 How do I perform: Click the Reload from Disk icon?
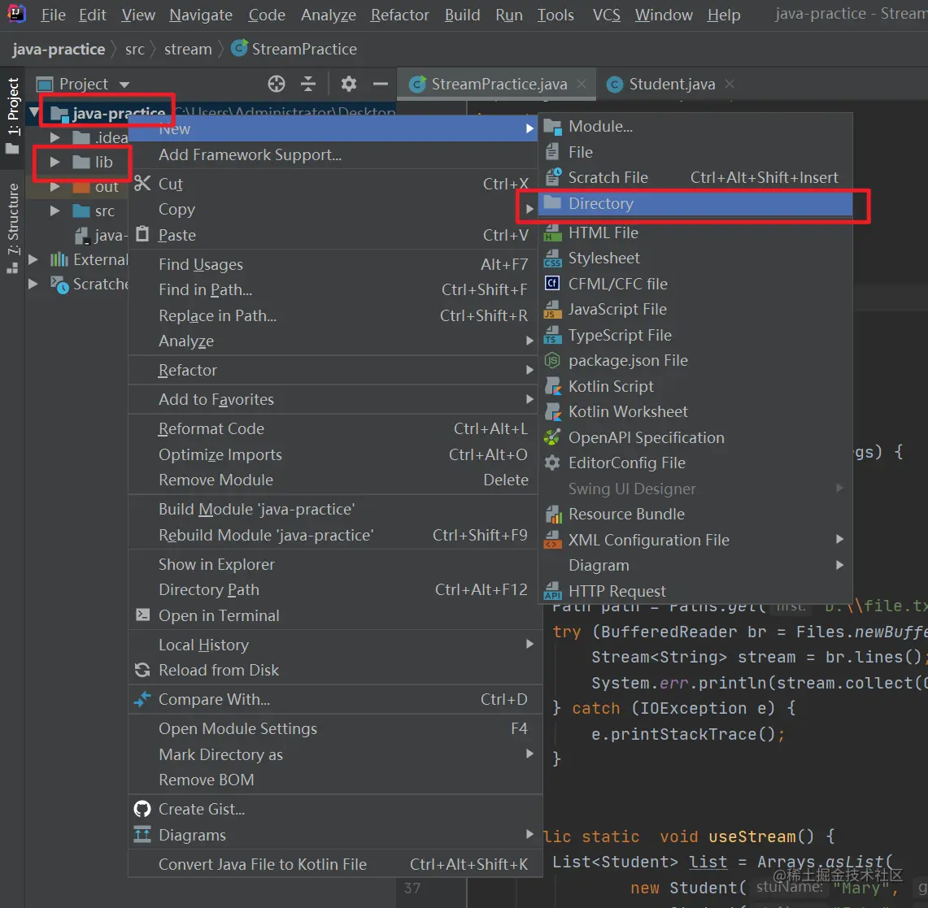[x=142, y=670]
